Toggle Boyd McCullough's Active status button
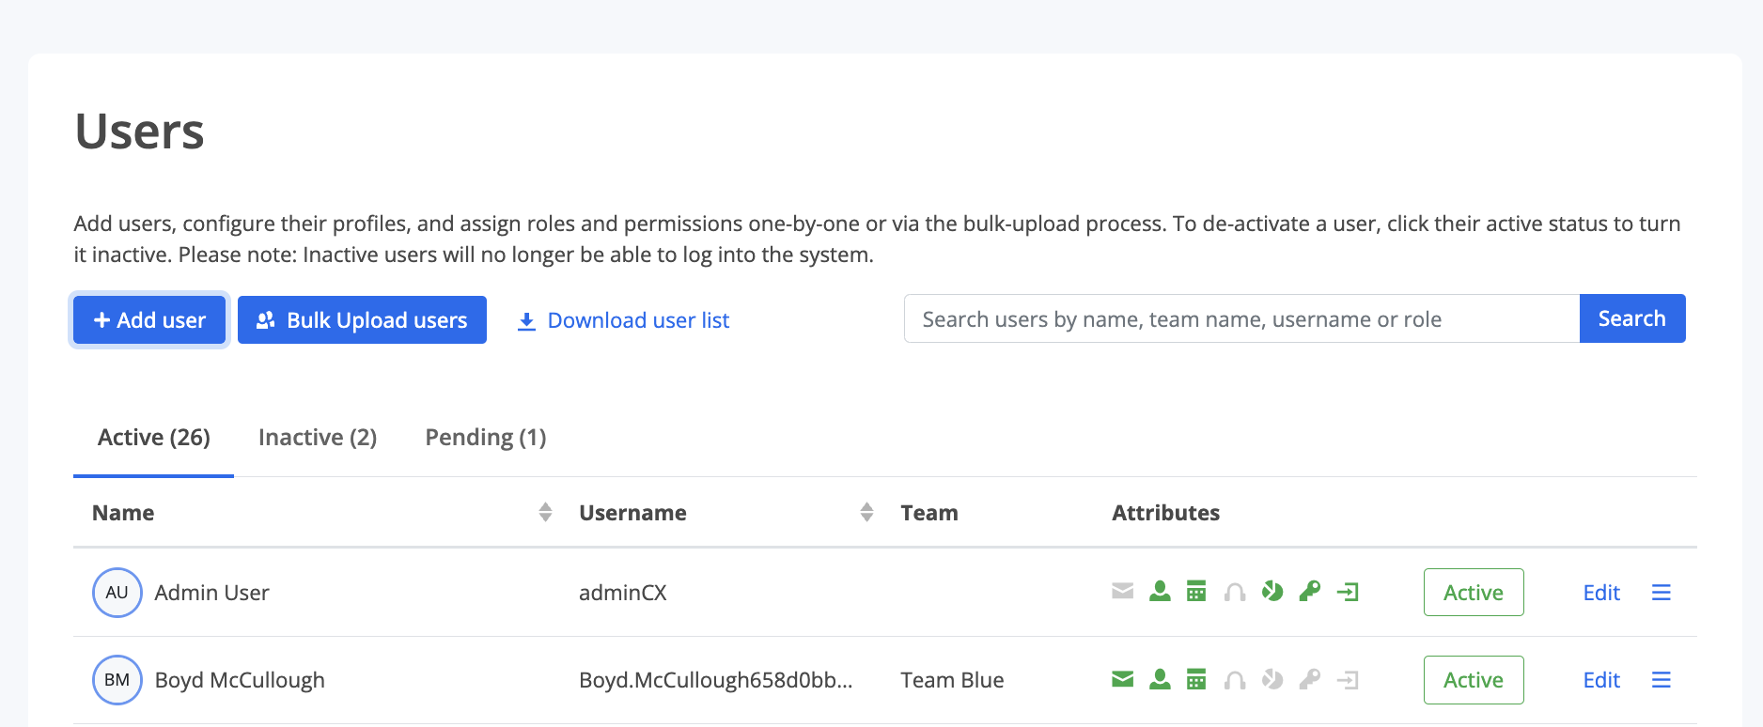The height and width of the screenshot is (727, 1763). pos(1474,680)
